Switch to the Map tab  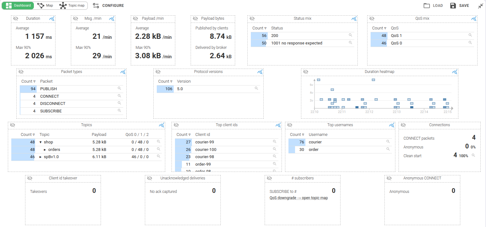pos(45,6)
